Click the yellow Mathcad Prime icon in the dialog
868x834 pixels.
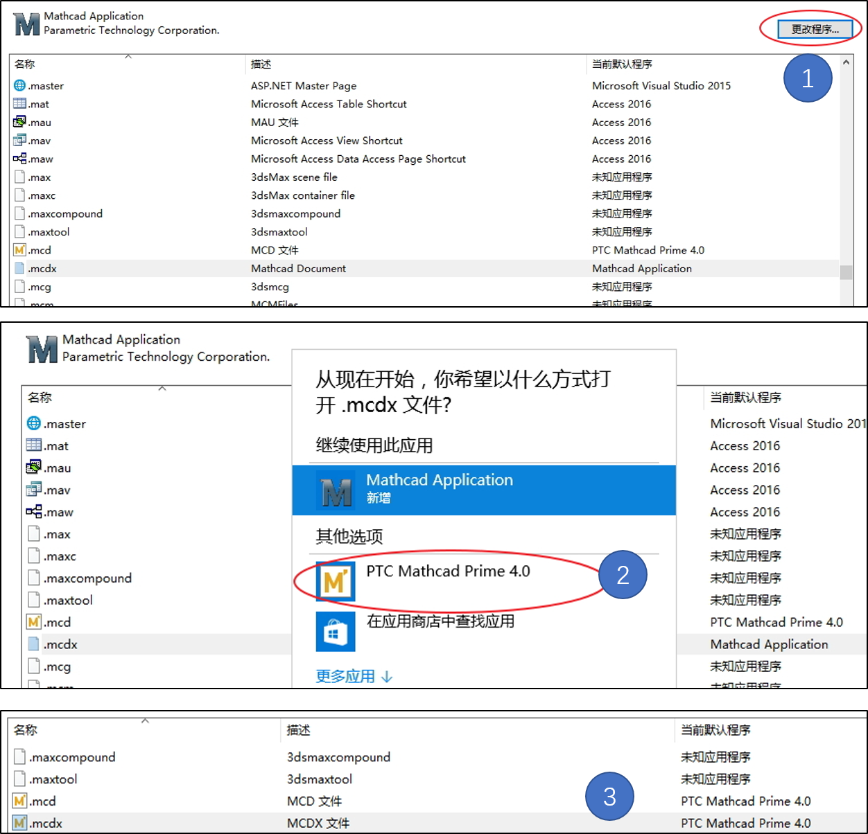coord(336,581)
